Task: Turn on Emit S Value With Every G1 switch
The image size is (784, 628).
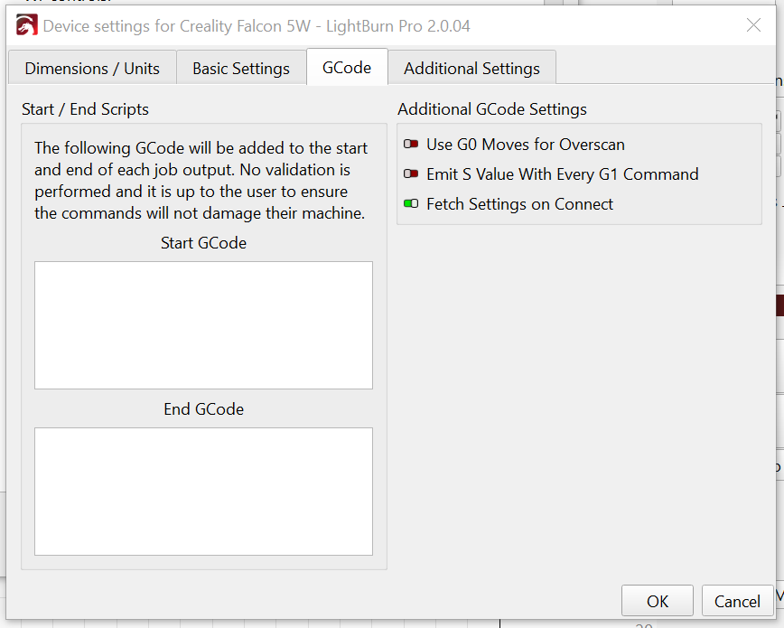Action: (411, 174)
